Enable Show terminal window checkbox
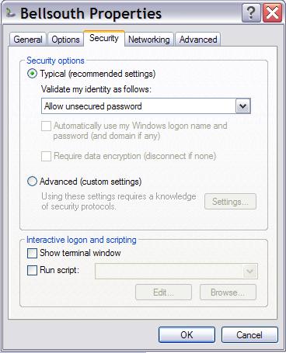Screen dimensions: 286x353 click(x=32, y=253)
